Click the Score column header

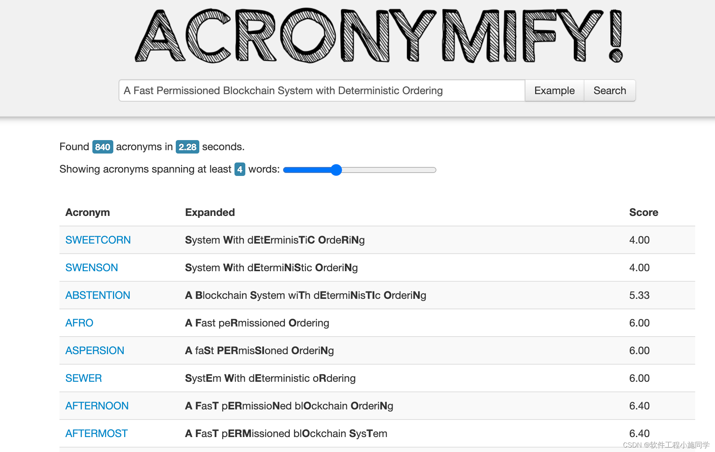tap(644, 212)
